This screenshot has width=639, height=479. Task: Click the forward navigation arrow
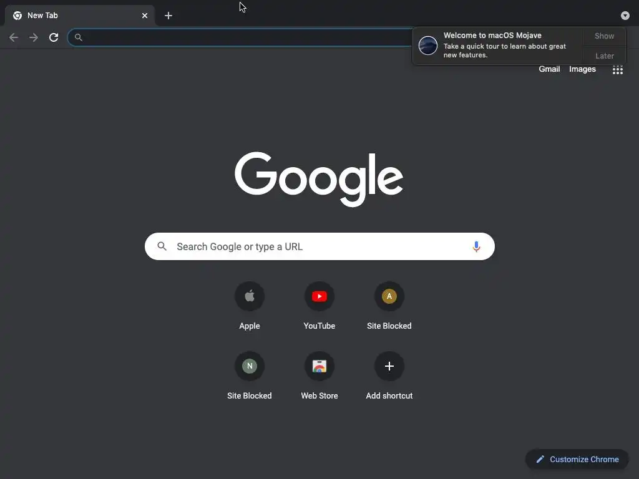pos(34,37)
